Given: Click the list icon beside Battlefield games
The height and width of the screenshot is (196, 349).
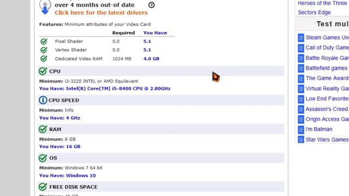Looking at the screenshot, I should point(301,68).
